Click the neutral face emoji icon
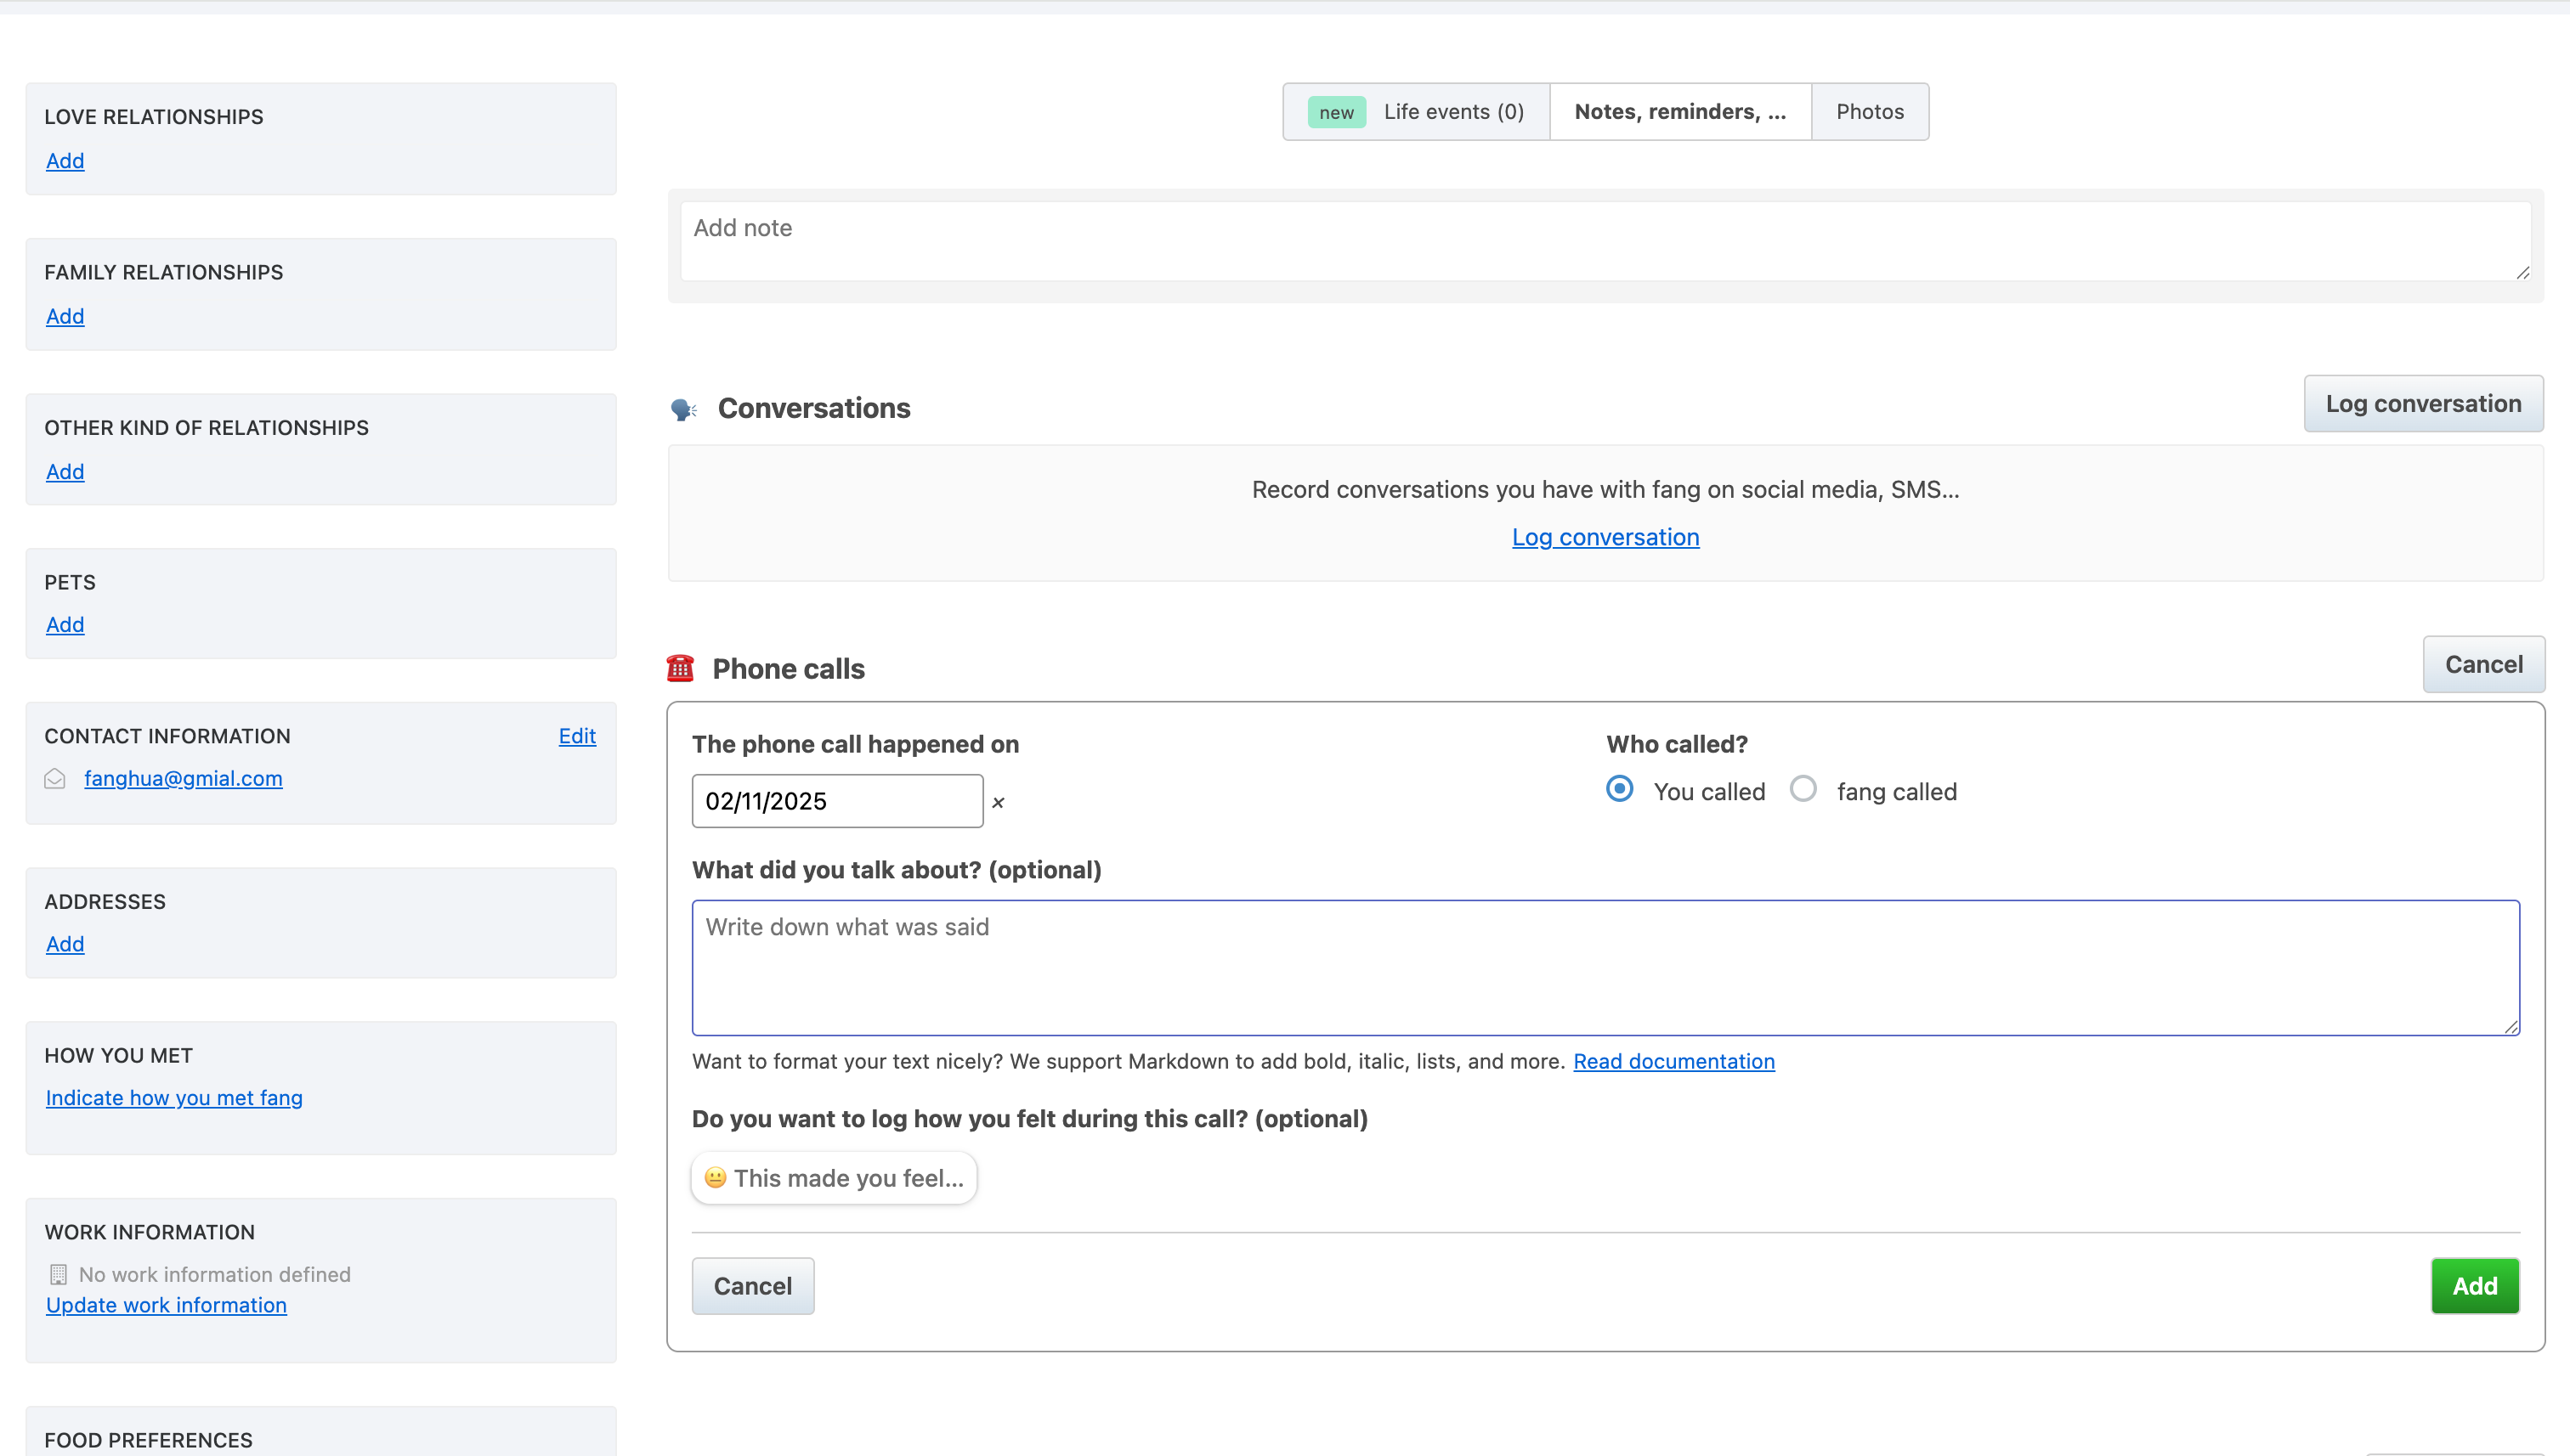The image size is (2570, 1456). [716, 1177]
